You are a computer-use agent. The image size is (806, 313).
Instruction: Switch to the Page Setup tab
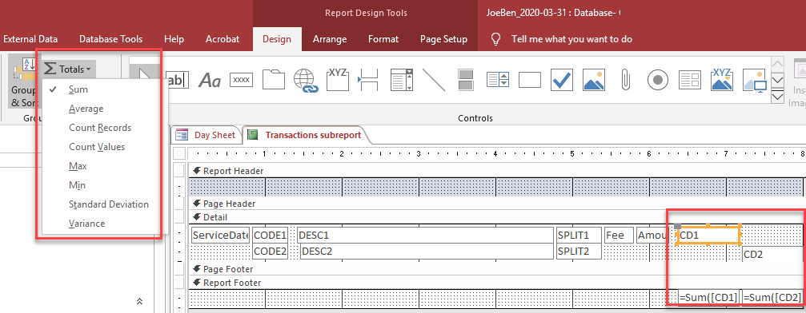click(x=443, y=39)
